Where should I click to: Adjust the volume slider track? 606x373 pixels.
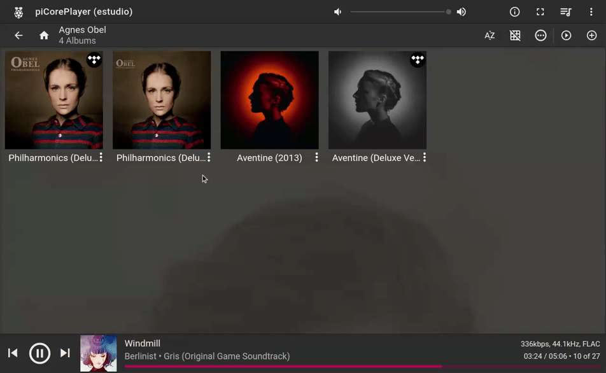[400, 12]
